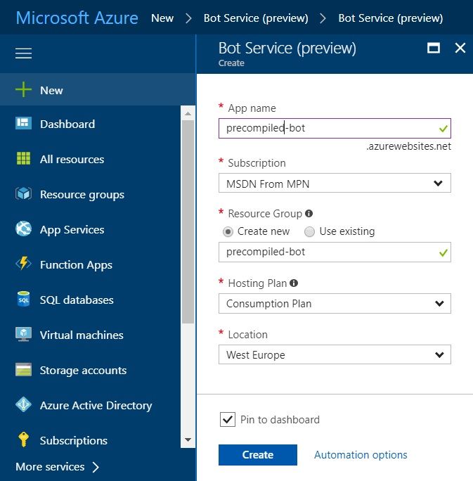
Task: Click the green plus New icon
Action: (24, 90)
